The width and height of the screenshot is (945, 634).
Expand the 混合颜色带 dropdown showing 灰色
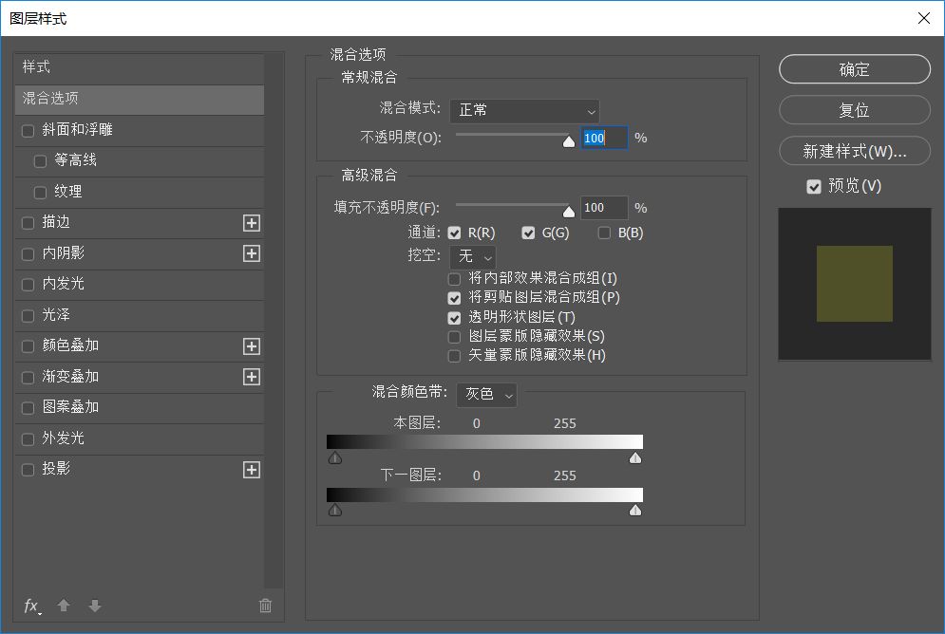pyautogui.click(x=486, y=394)
